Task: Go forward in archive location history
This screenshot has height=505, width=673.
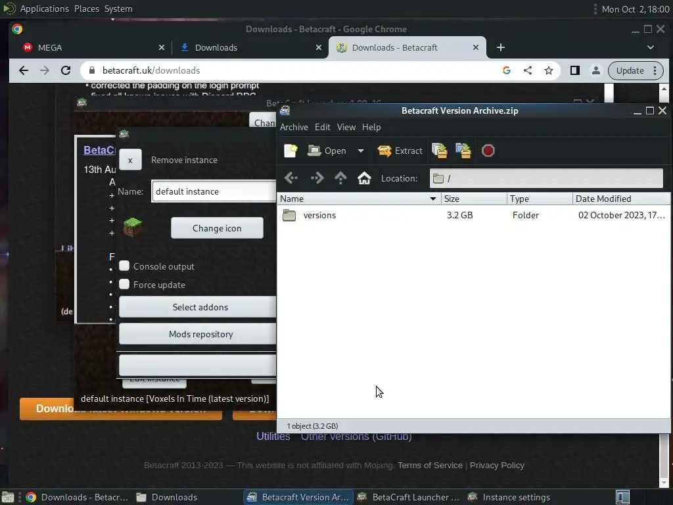Action: coord(317,178)
